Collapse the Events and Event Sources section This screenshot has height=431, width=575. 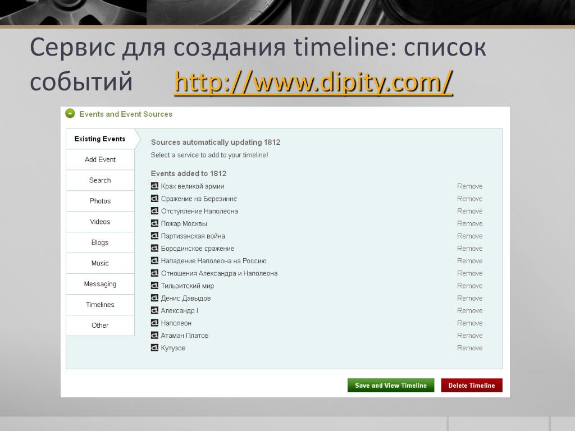70,113
